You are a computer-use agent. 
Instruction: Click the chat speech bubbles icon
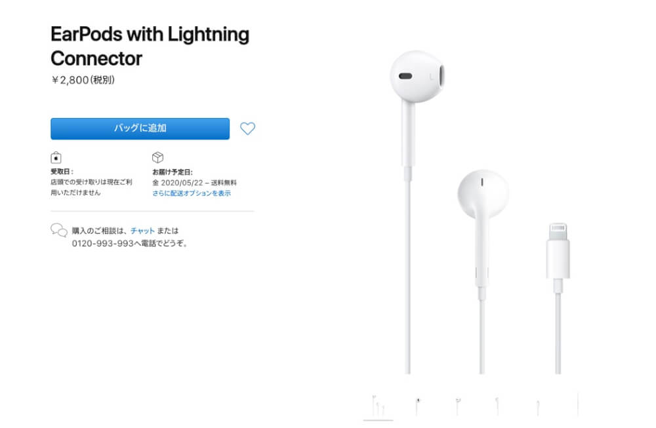[x=59, y=230]
